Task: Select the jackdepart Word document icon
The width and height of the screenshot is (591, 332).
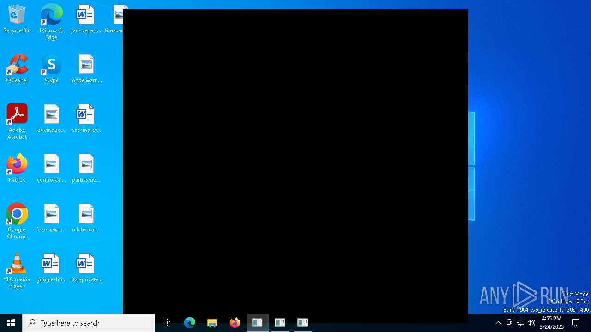Action: [86, 19]
